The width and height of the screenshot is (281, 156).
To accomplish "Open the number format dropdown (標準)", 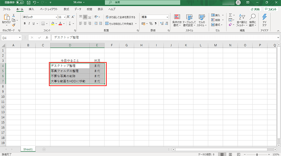I will pos(167,17).
